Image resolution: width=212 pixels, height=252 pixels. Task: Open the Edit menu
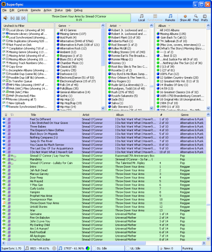[x=12, y=10]
